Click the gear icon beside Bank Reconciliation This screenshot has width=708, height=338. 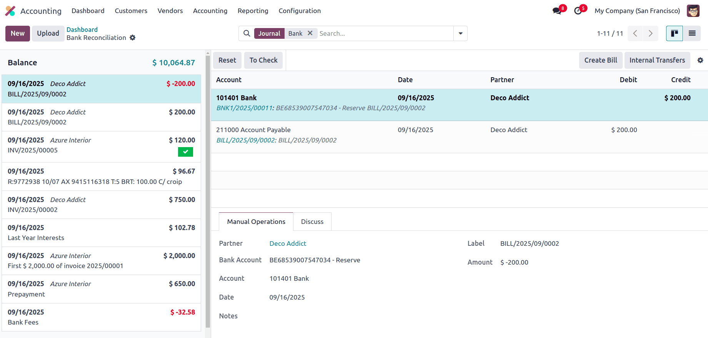coord(133,38)
